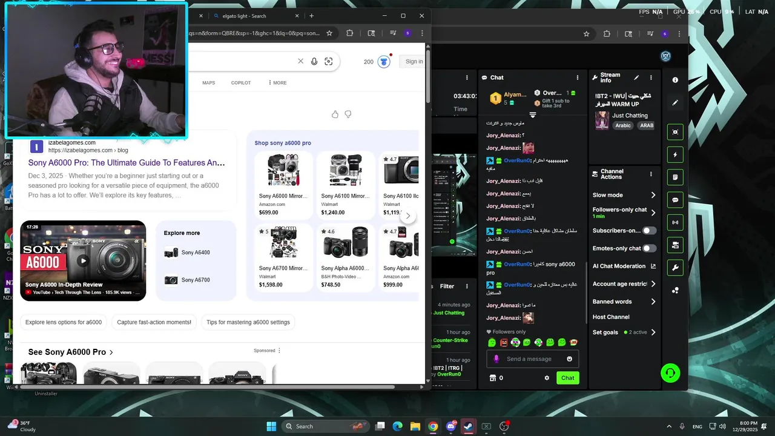Click the broadcast signal icon in sidebar

click(675, 223)
